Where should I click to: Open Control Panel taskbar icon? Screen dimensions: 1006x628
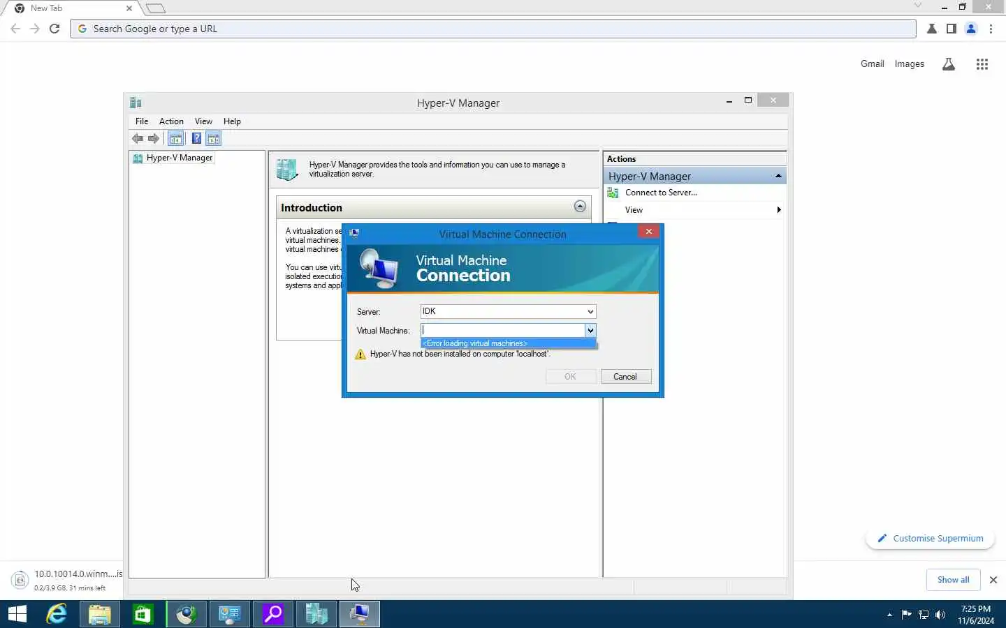click(x=230, y=614)
